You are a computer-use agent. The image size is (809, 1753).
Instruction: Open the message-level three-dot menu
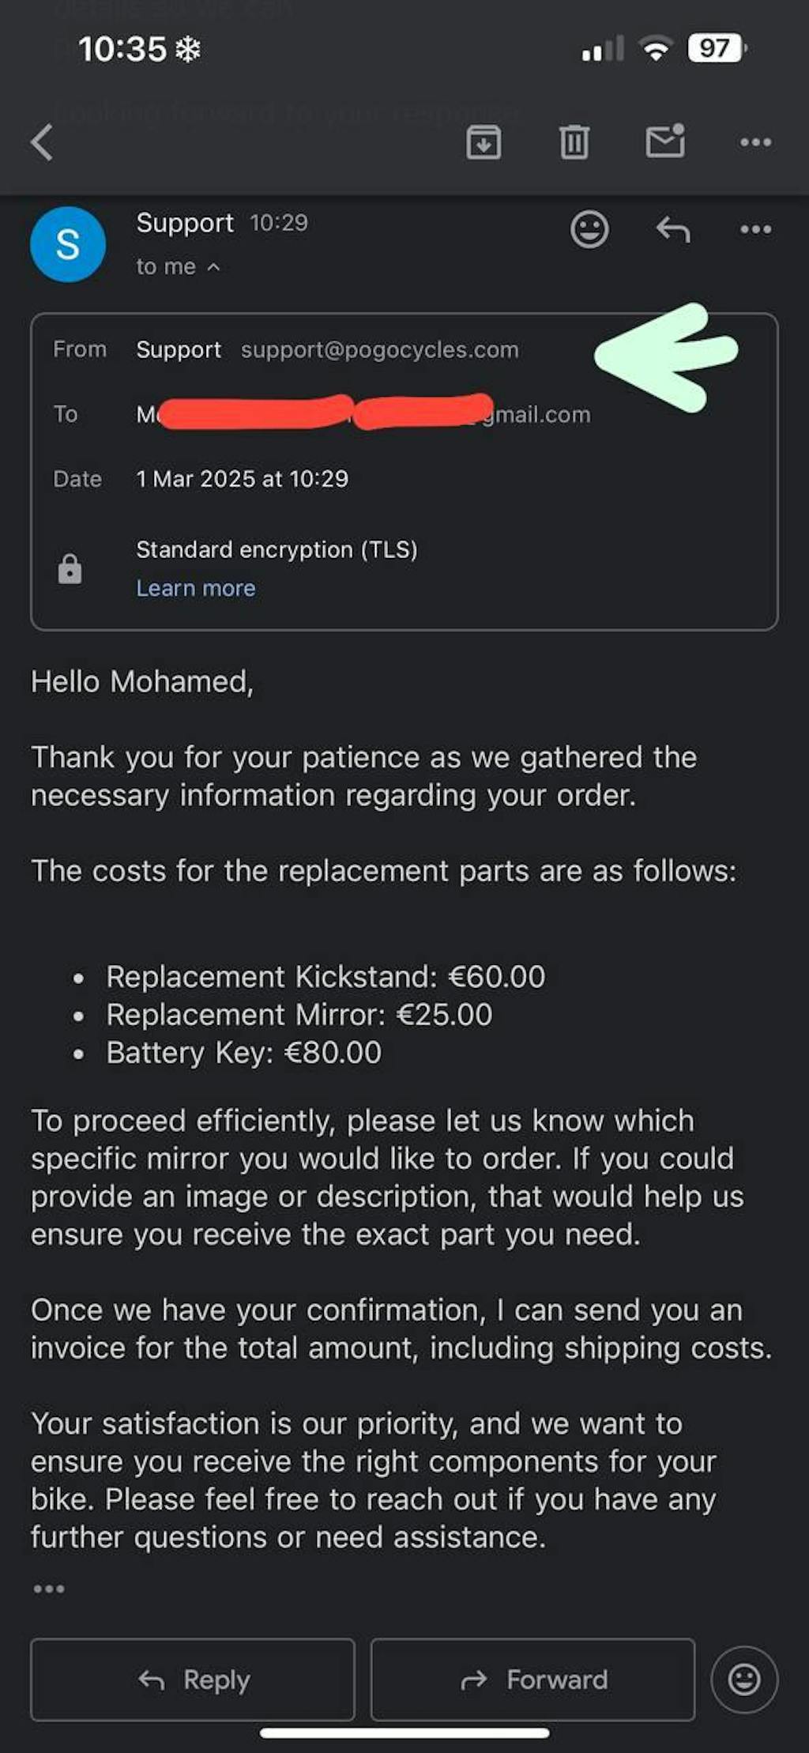coord(755,230)
